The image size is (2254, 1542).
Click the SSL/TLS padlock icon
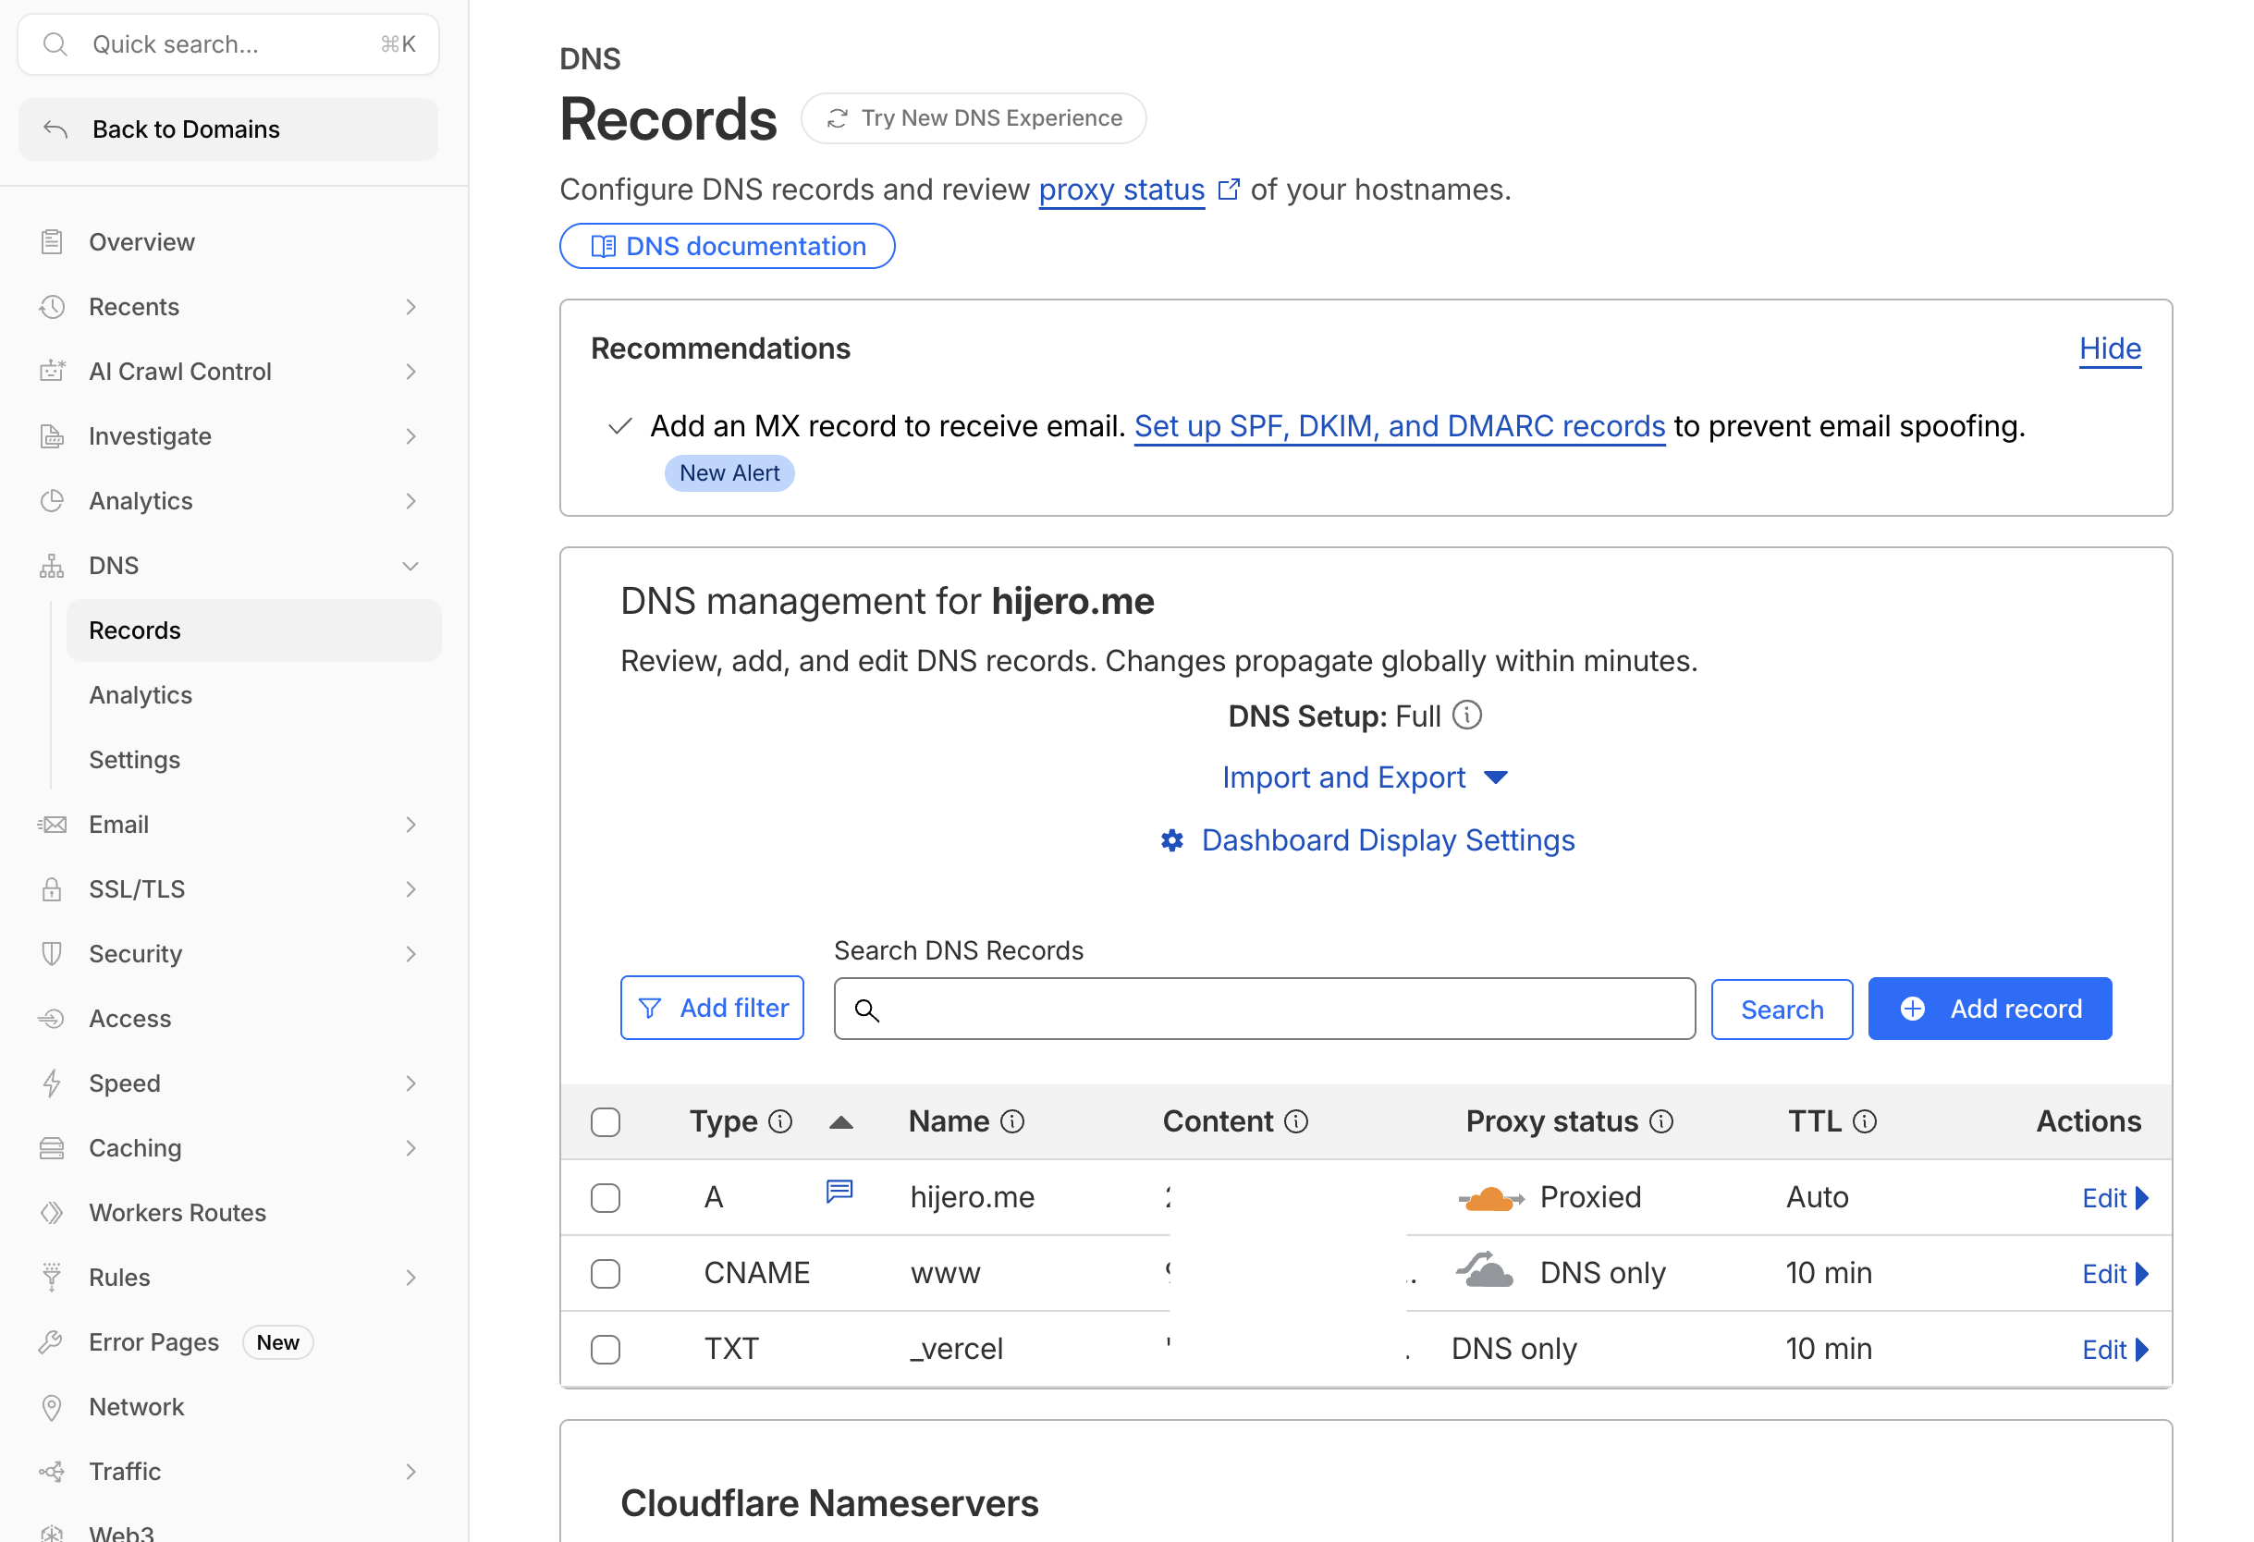pos(53,889)
